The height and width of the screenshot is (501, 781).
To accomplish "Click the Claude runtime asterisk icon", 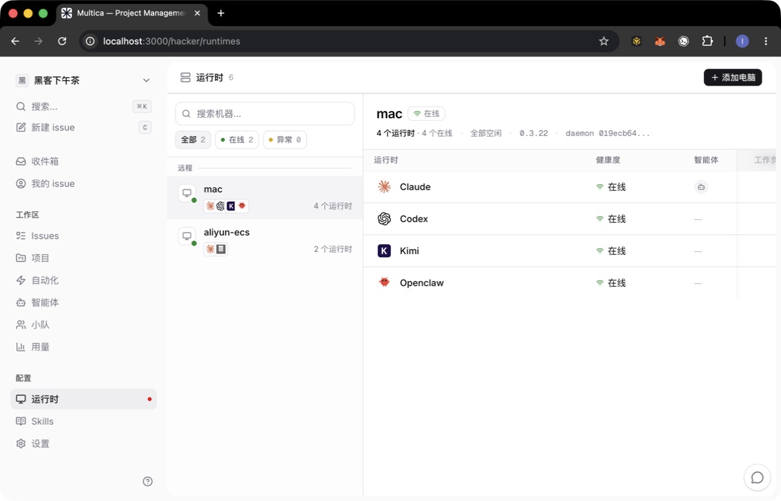I will [384, 187].
